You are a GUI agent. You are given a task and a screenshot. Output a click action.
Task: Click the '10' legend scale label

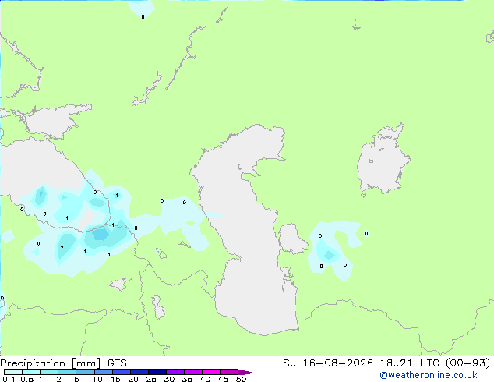pos(97,379)
